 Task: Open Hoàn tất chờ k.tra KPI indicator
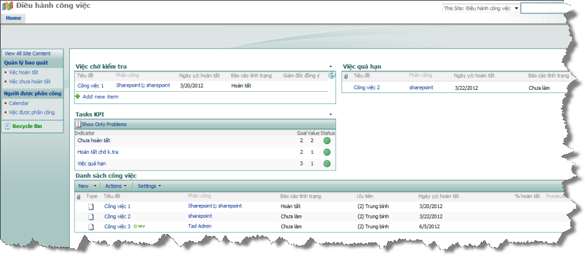point(98,153)
